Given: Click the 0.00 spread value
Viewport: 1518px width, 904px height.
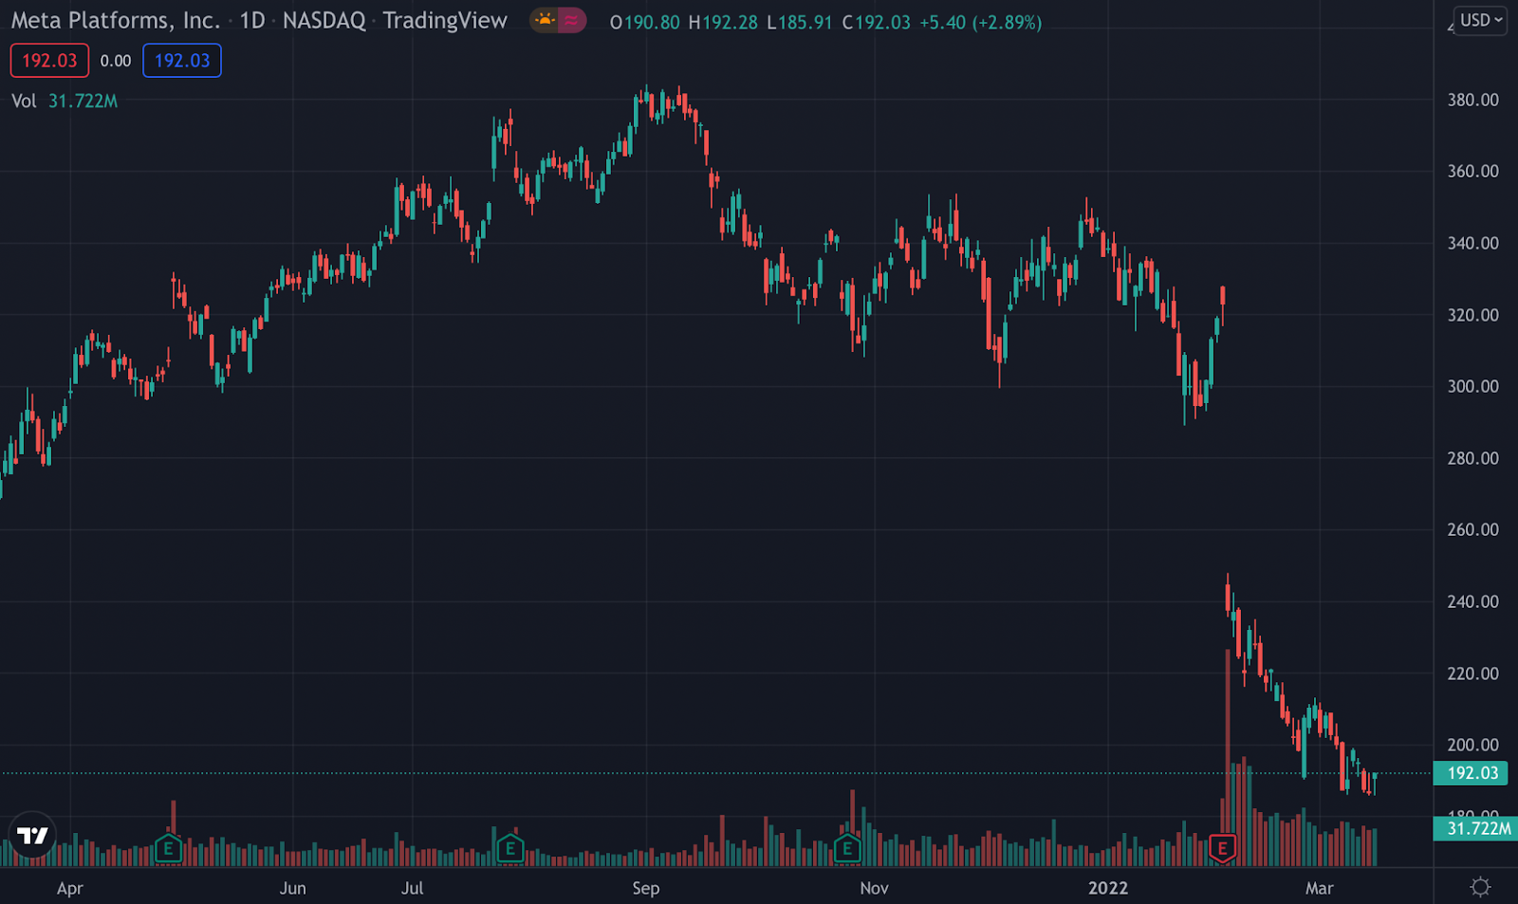Looking at the screenshot, I should pyautogui.click(x=116, y=61).
